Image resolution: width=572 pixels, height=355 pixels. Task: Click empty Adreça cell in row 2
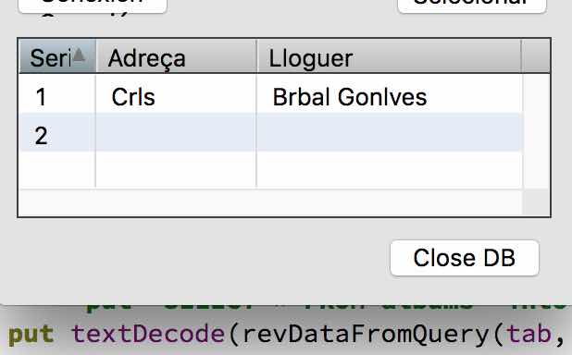(176, 133)
